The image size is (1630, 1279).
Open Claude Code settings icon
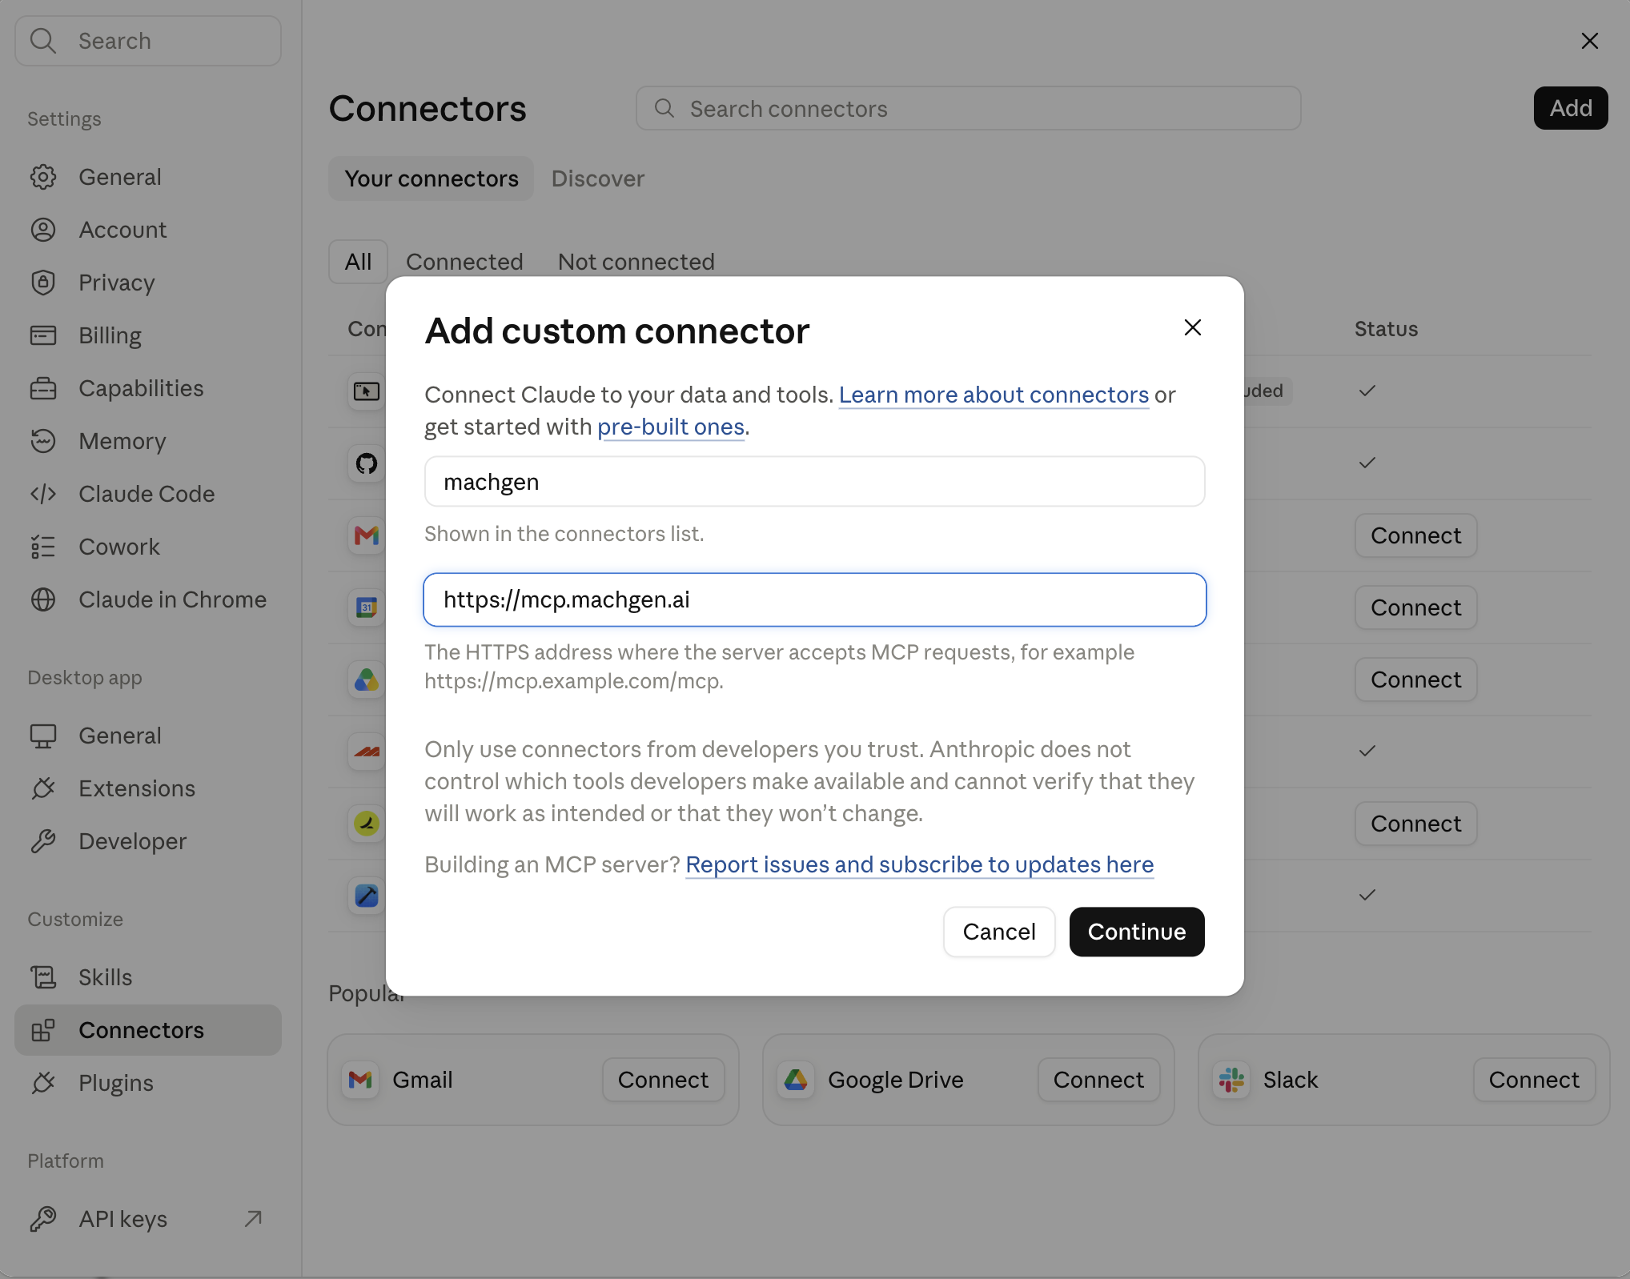click(x=43, y=494)
